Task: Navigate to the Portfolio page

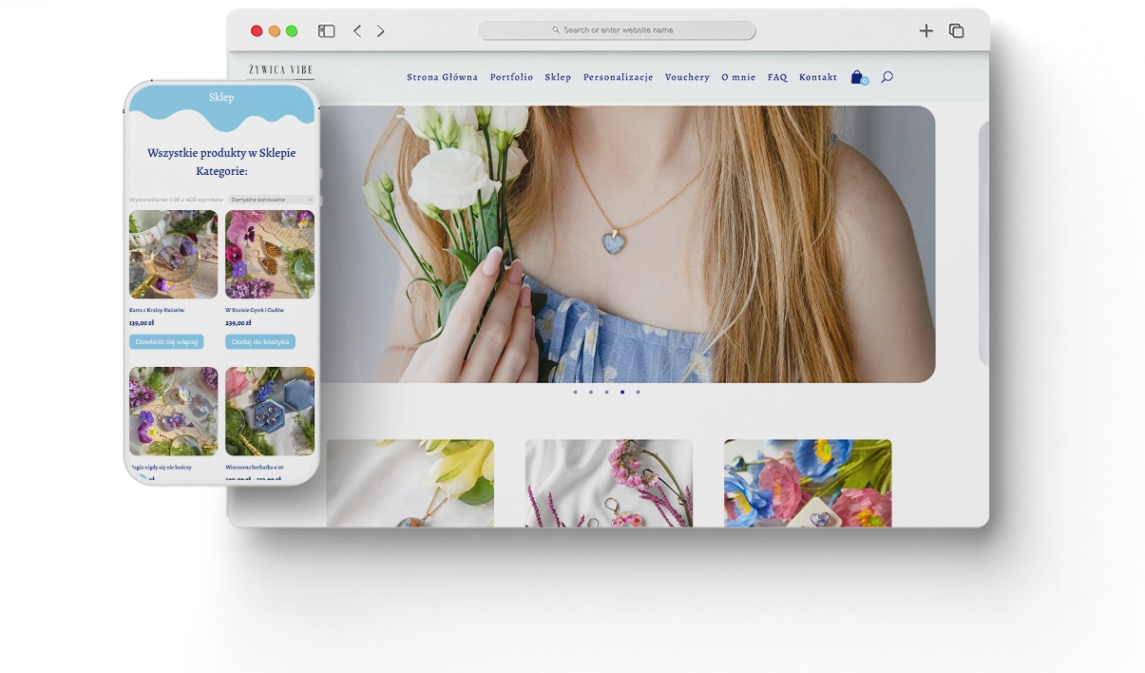Action: [511, 77]
